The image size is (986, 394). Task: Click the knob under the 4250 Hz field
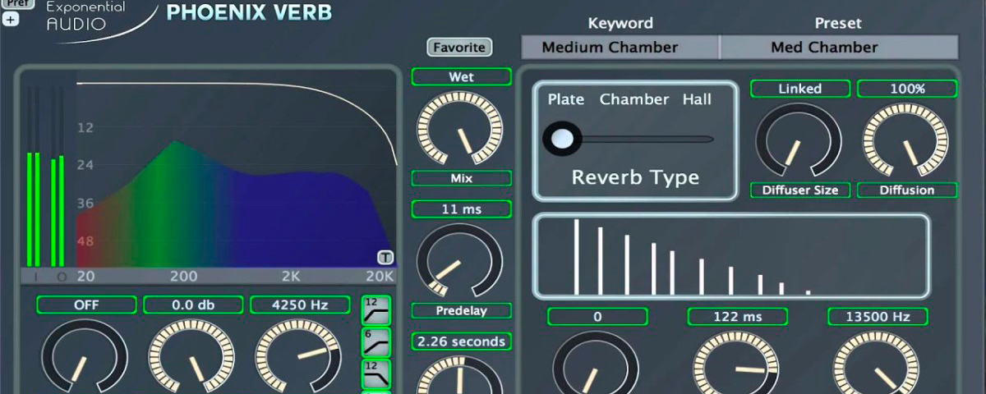[298, 358]
